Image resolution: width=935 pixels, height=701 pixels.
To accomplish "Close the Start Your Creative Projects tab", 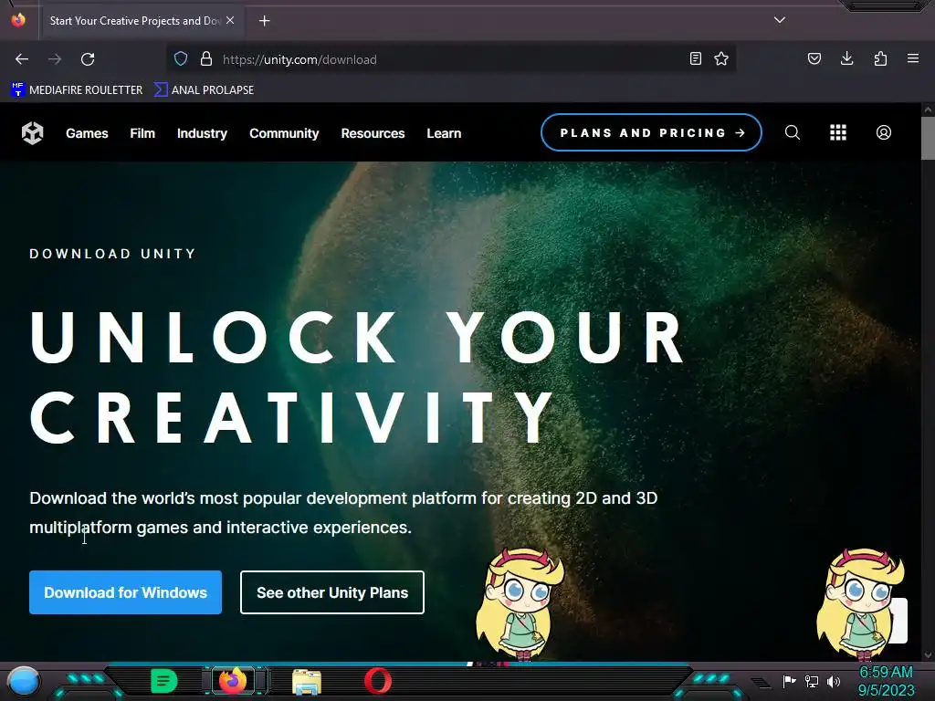I will 230,20.
